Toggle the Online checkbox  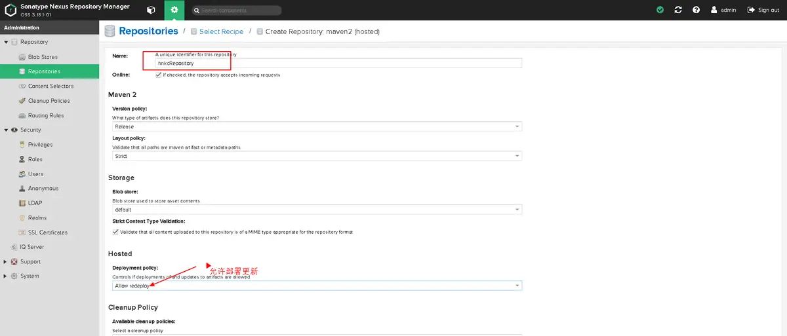click(158, 75)
